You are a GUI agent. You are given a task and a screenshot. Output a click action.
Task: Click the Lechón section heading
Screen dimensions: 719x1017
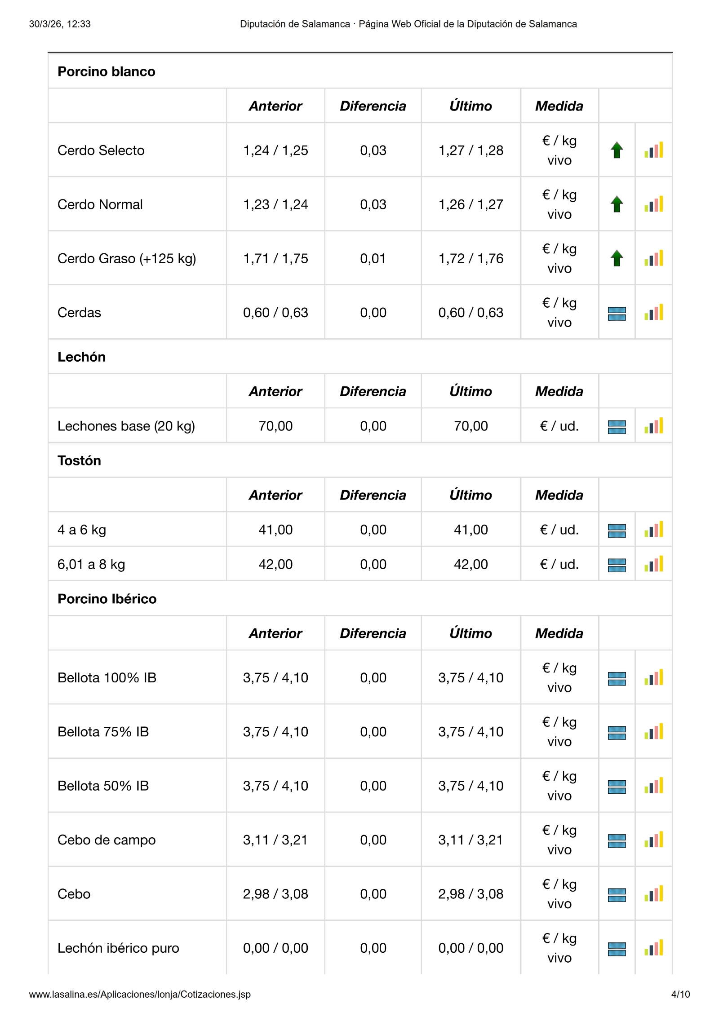(x=81, y=357)
